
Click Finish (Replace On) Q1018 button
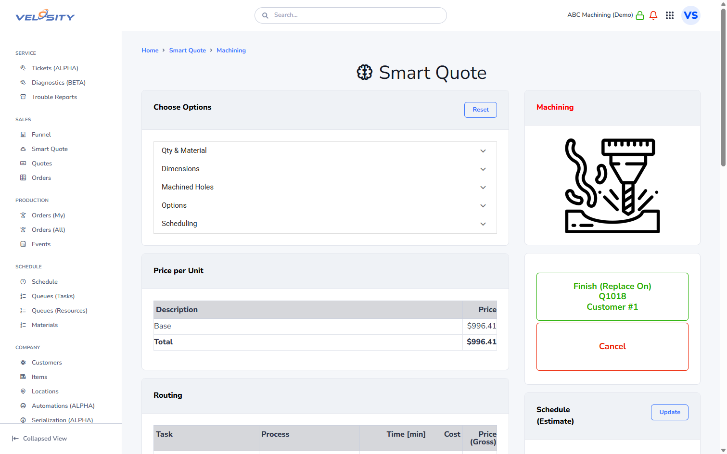click(x=612, y=297)
